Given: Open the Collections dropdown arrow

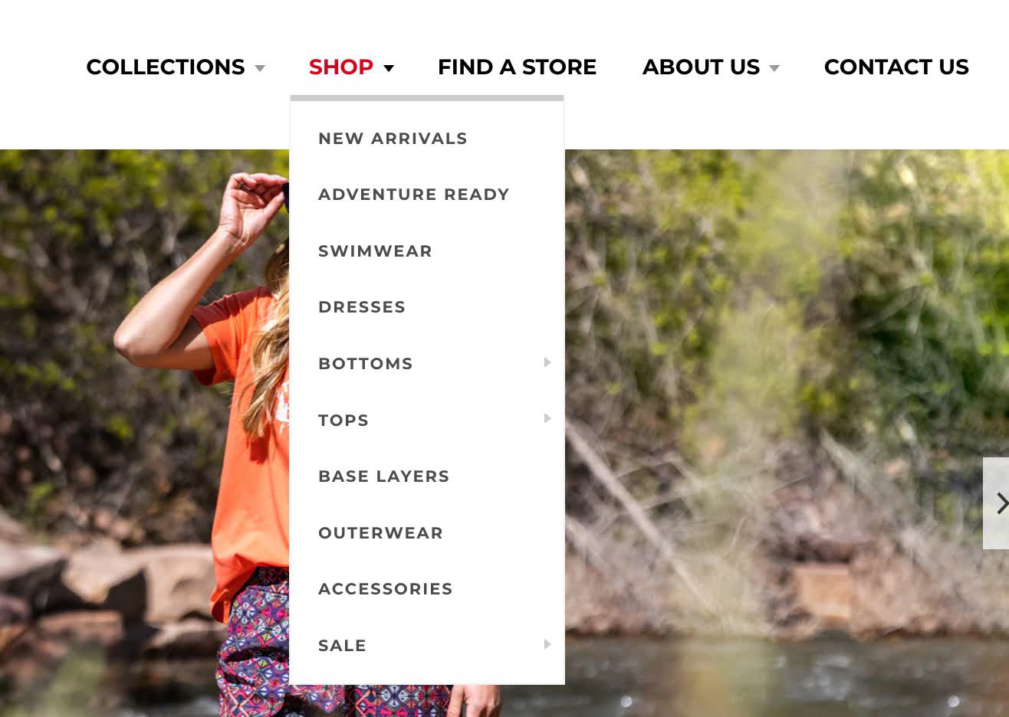Looking at the screenshot, I should tap(260, 68).
